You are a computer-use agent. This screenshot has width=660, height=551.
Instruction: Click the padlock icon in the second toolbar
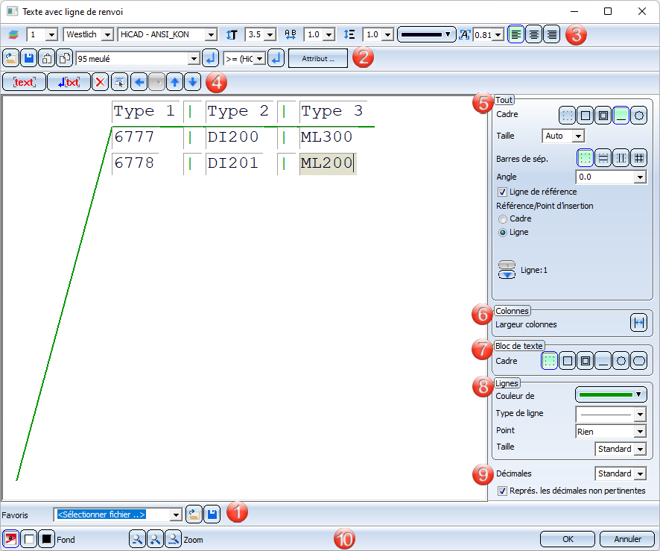[47, 58]
